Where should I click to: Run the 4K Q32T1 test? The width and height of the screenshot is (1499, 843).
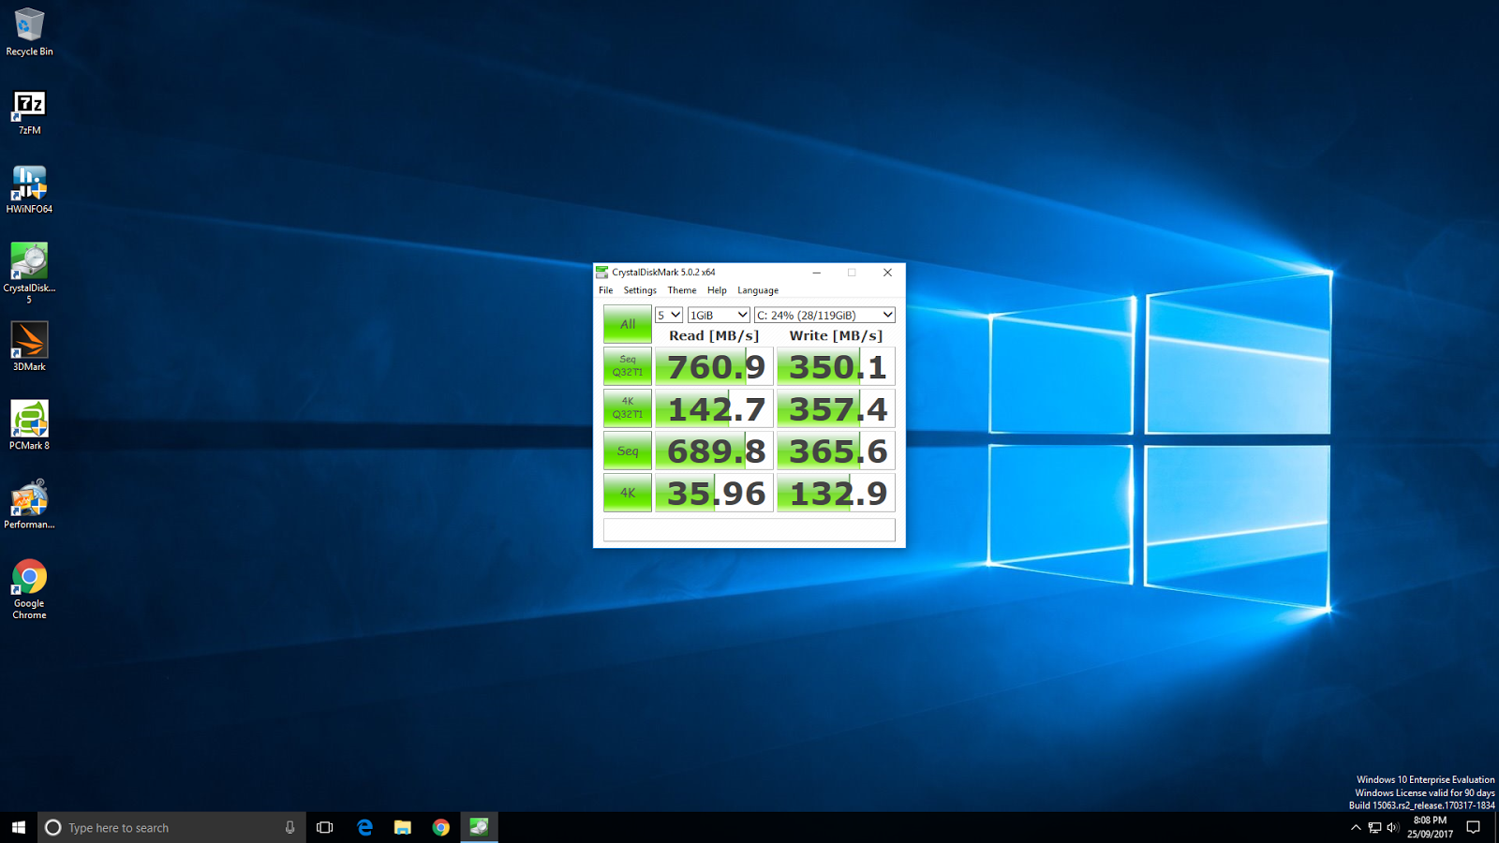tap(628, 408)
